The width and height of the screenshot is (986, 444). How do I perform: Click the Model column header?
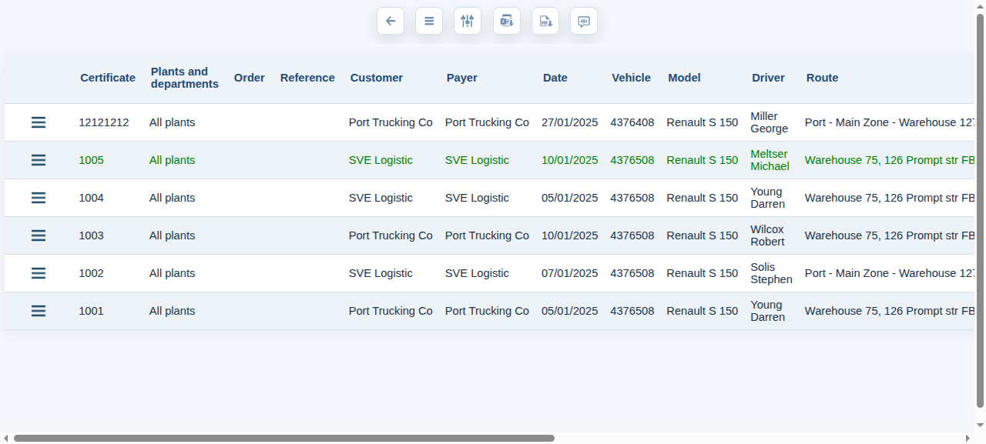click(685, 78)
